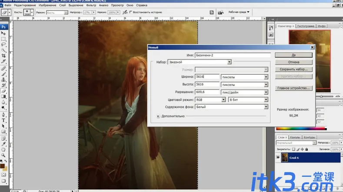Viewport: 343px width, 192px height.
Task: Select the Path Selection tool
Action: 3,126
